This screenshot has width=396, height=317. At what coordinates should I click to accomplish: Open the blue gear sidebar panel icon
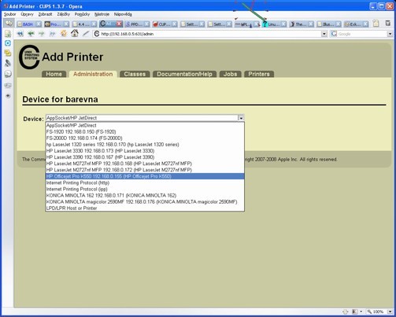coord(8,43)
